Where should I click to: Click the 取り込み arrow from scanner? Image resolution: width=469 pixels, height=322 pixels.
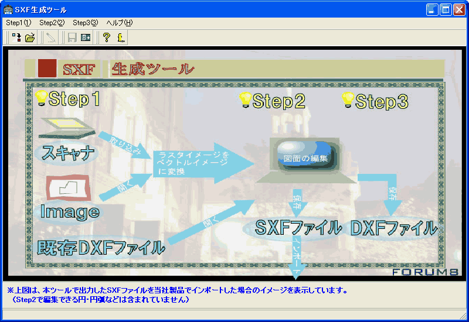[x=124, y=145]
